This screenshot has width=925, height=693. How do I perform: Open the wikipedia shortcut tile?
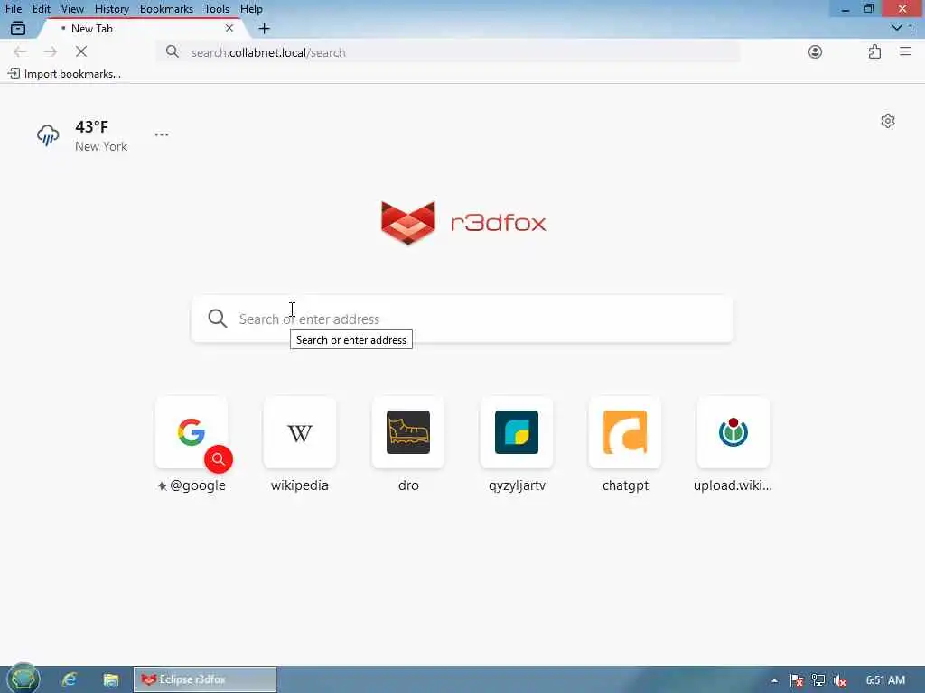tap(300, 432)
